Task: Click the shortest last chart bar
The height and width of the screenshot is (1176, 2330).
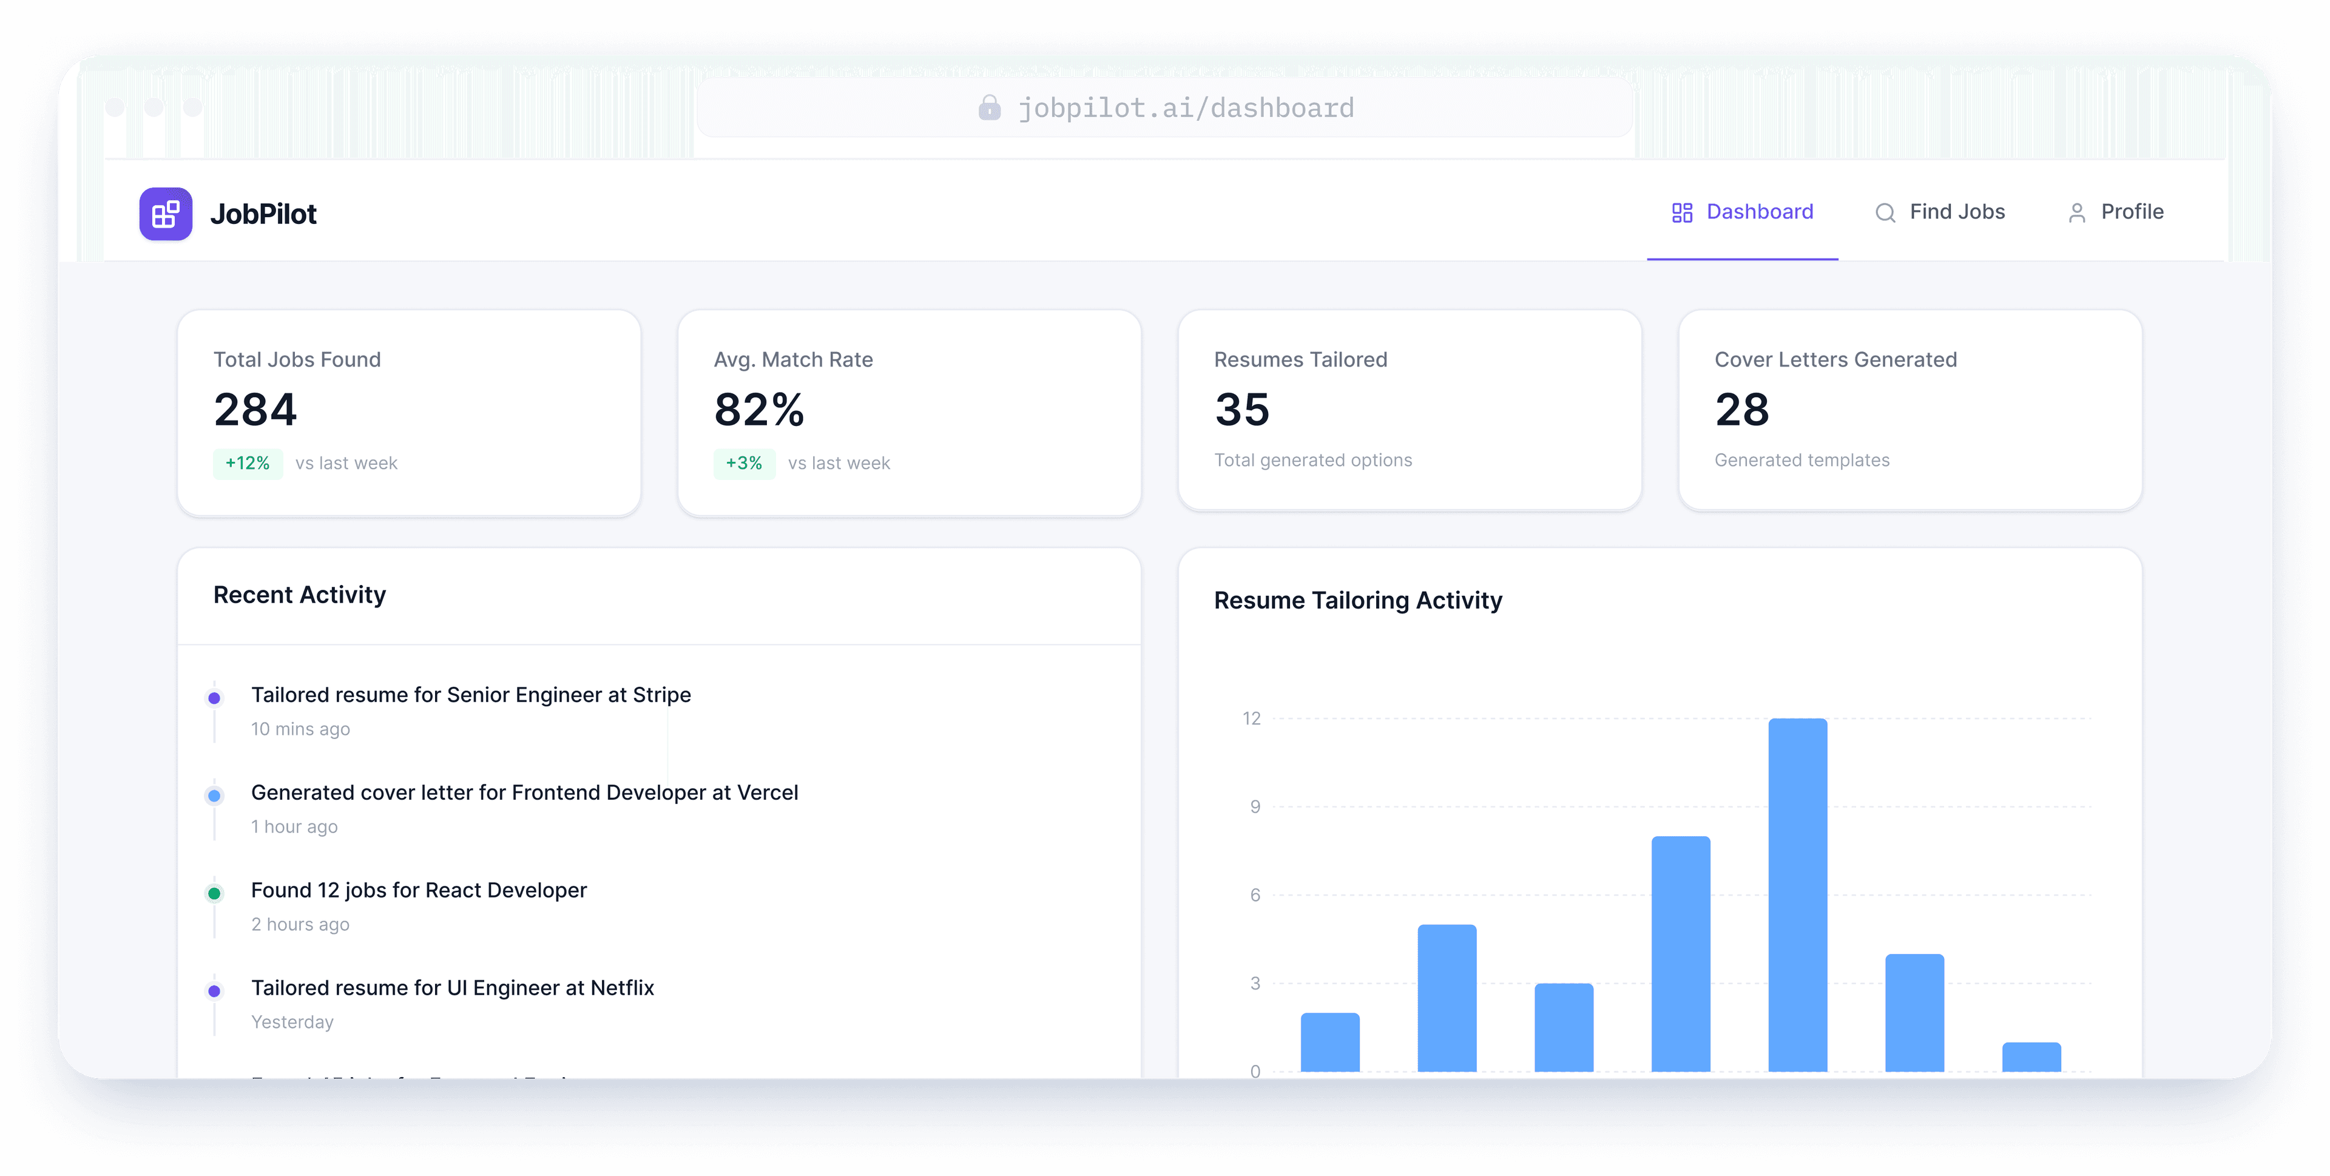Action: point(2031,1058)
